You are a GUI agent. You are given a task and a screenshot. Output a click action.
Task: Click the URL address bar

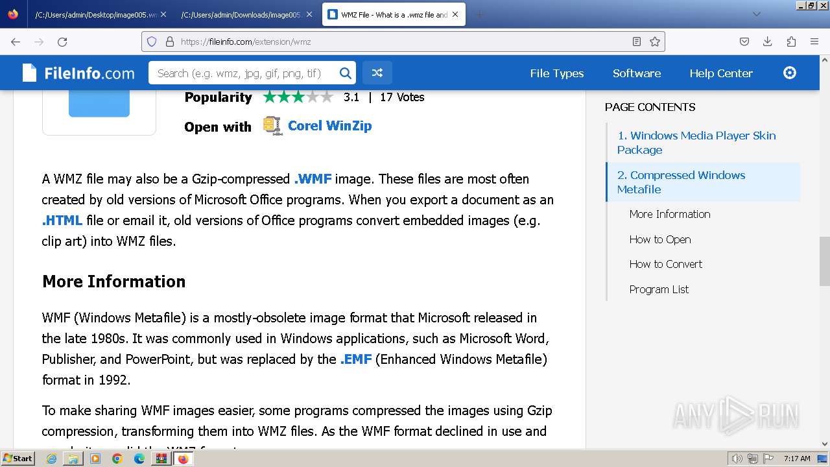point(403,42)
